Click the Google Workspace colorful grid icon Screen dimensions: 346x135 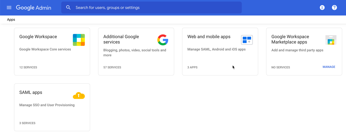pyautogui.click(x=79, y=40)
